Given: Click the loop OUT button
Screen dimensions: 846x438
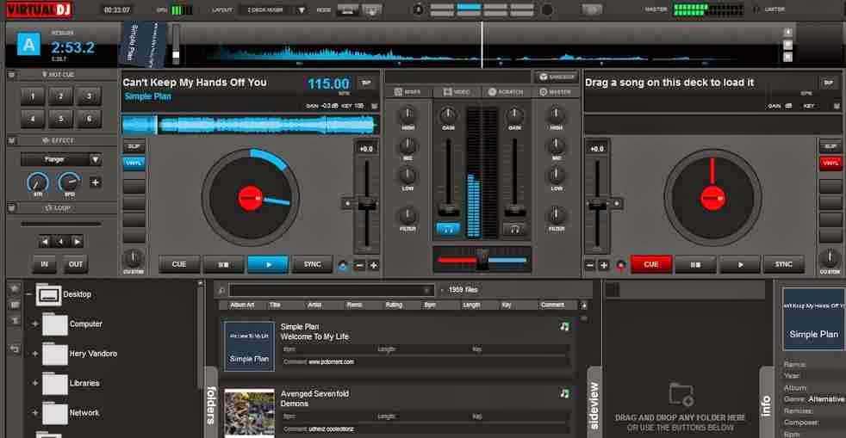Looking at the screenshot, I should (x=76, y=264).
